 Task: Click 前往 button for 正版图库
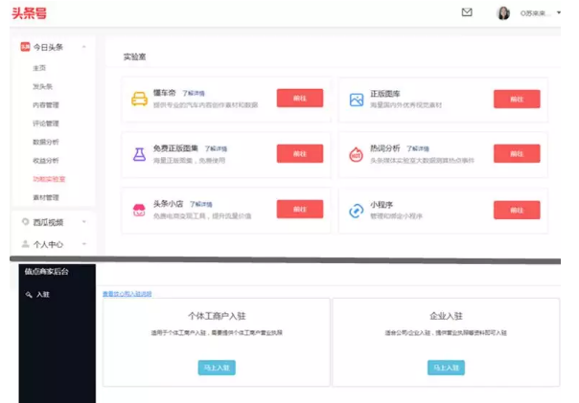517,99
